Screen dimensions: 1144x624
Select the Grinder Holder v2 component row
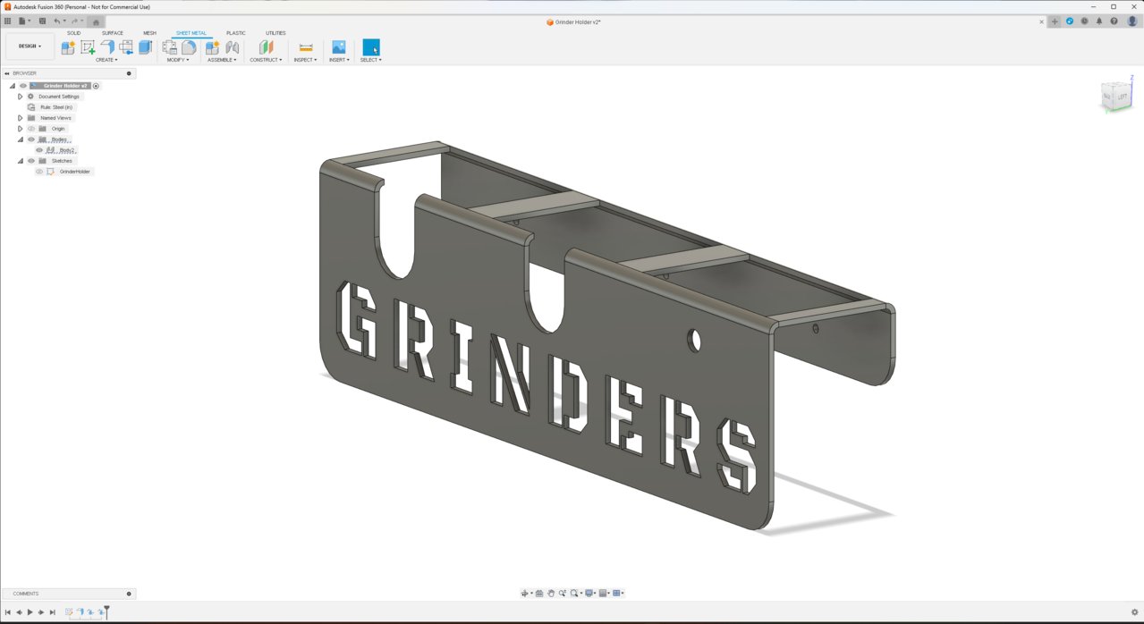click(x=60, y=86)
